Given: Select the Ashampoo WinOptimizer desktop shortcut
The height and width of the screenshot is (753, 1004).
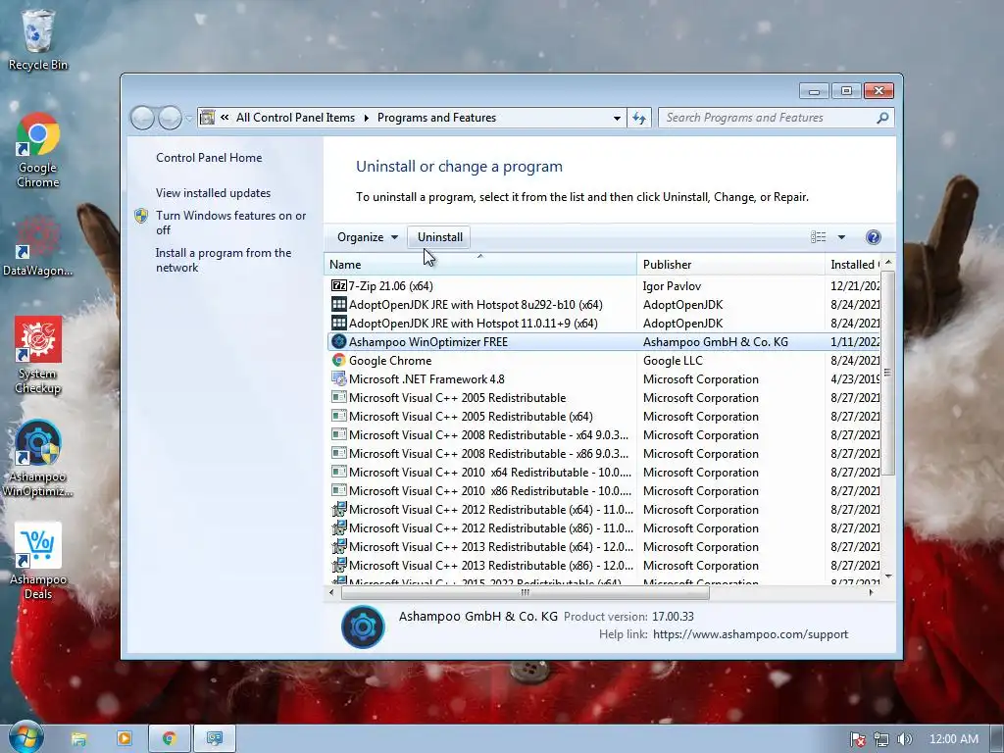Looking at the screenshot, I should click(x=38, y=459).
